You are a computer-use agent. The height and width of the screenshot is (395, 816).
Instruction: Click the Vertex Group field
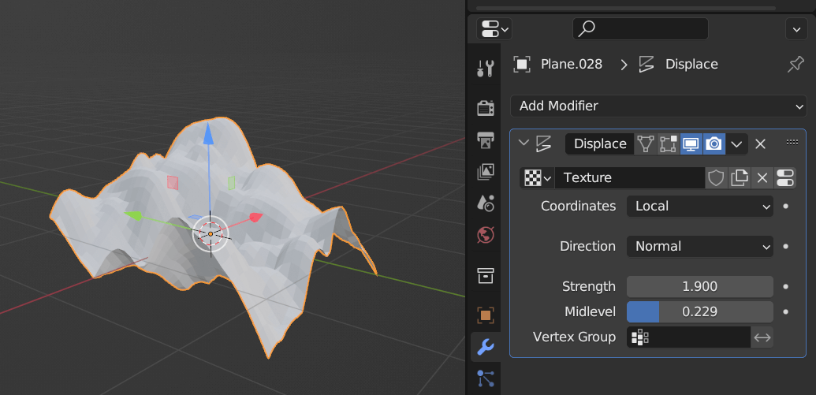point(688,337)
